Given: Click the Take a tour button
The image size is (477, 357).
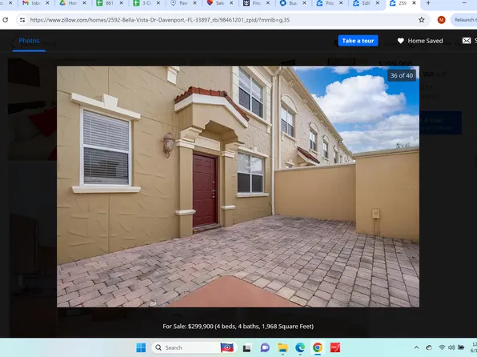Looking at the screenshot, I should (x=358, y=41).
